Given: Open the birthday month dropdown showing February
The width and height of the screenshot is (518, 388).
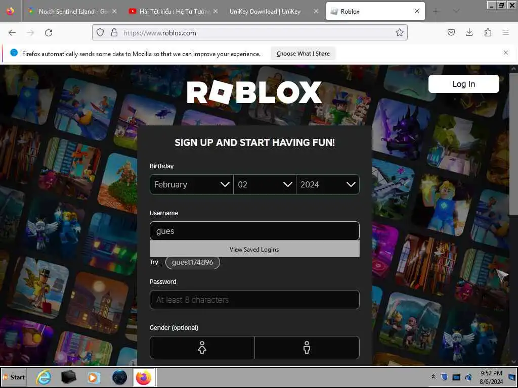Looking at the screenshot, I should click(192, 184).
